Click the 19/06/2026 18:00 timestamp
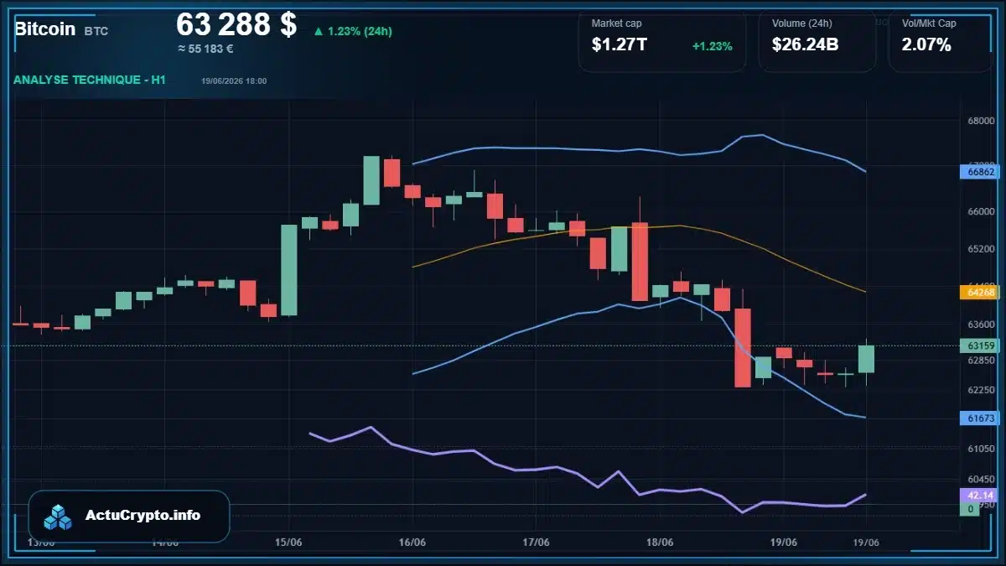The height and width of the screenshot is (566, 1006). click(234, 80)
